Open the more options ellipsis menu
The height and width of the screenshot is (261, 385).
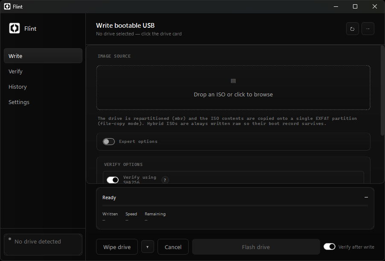click(x=367, y=29)
